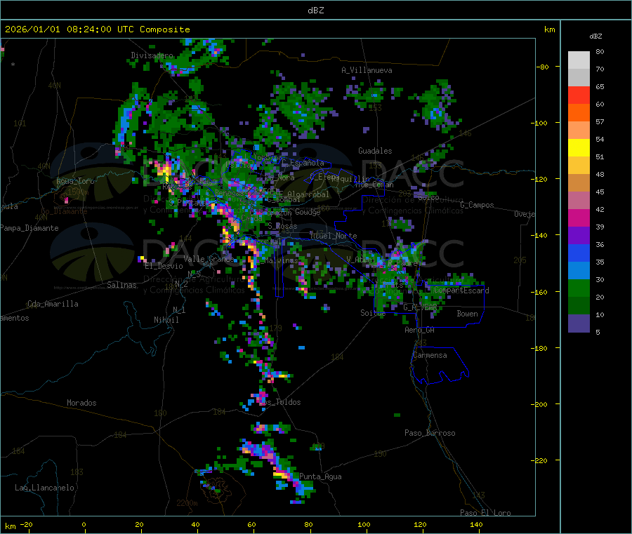Click the Nihuil place label
This screenshot has width=632, height=534.
coord(166,320)
